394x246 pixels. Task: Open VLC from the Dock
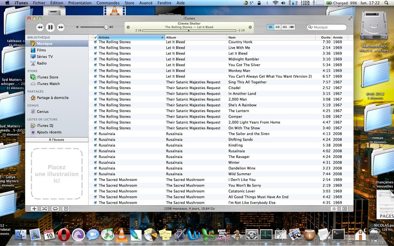(x=121, y=235)
